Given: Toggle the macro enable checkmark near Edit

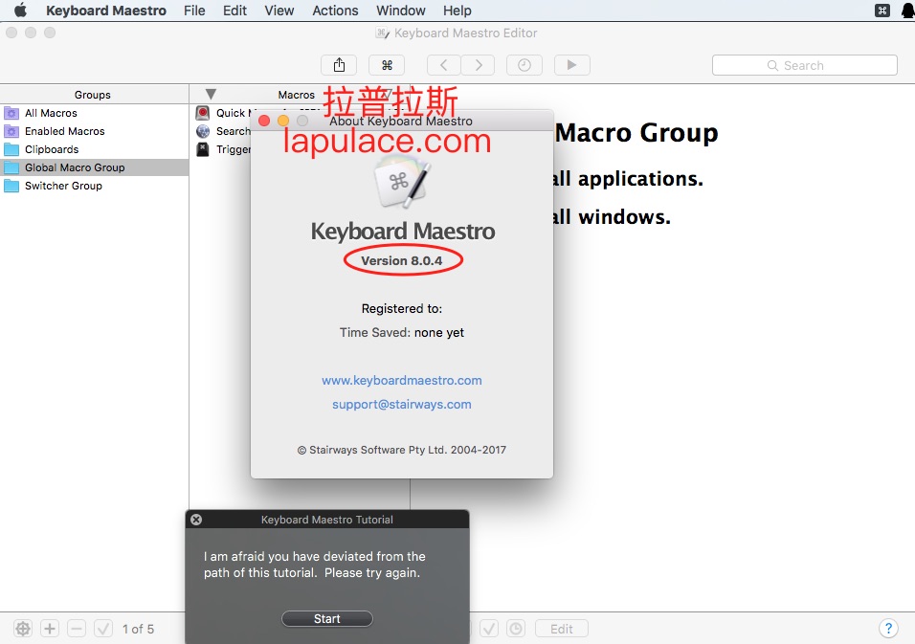Looking at the screenshot, I should point(489,629).
